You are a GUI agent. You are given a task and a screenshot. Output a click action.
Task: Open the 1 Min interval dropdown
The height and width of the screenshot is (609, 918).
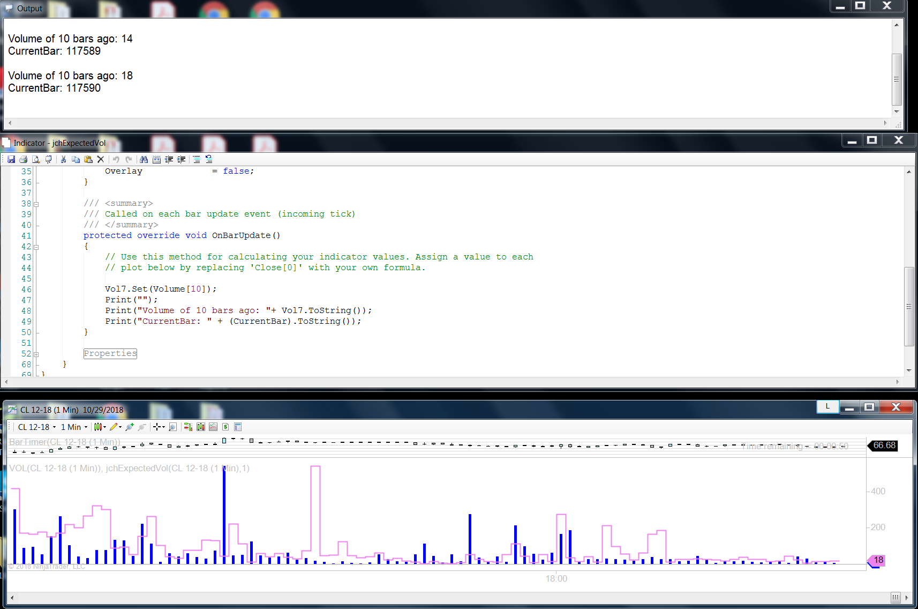pyautogui.click(x=74, y=427)
